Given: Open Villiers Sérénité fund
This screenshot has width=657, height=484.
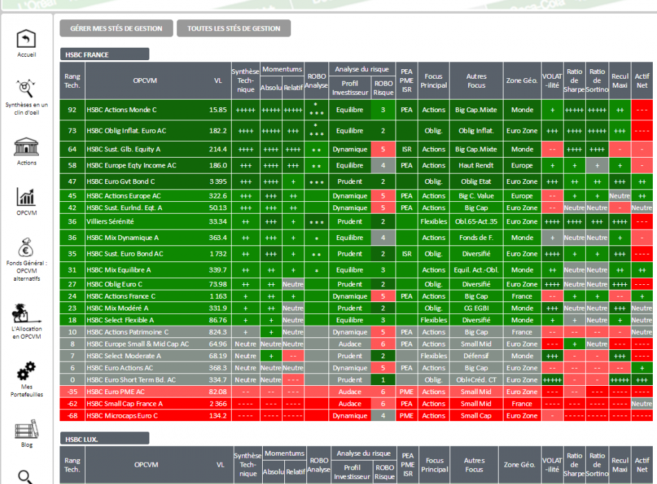Looking at the screenshot, I should pyautogui.click(x=110, y=221).
